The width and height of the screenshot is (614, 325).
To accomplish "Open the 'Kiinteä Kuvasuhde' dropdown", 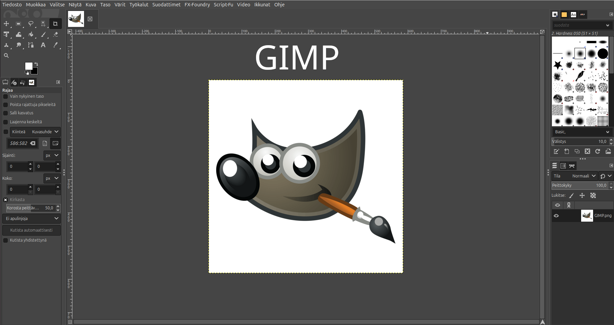I will [35, 132].
